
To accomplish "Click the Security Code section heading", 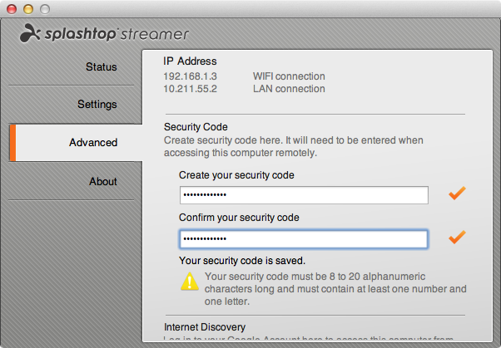I will tap(196, 126).
